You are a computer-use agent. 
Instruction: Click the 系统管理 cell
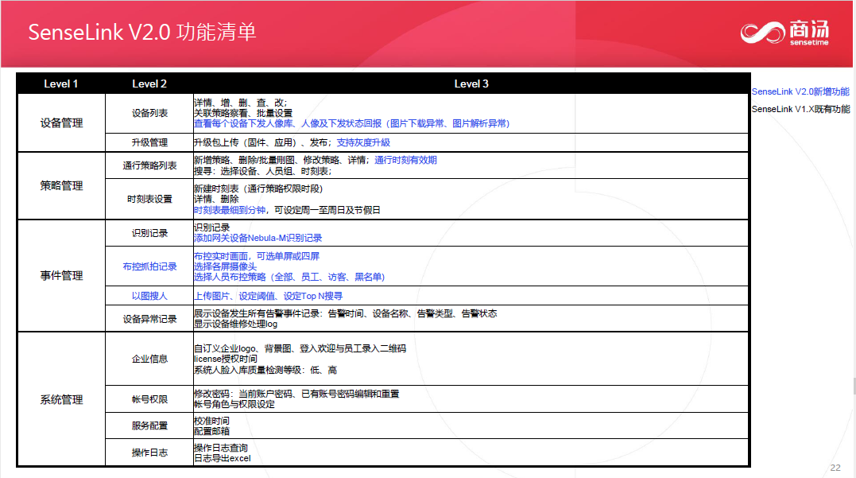[61, 399]
